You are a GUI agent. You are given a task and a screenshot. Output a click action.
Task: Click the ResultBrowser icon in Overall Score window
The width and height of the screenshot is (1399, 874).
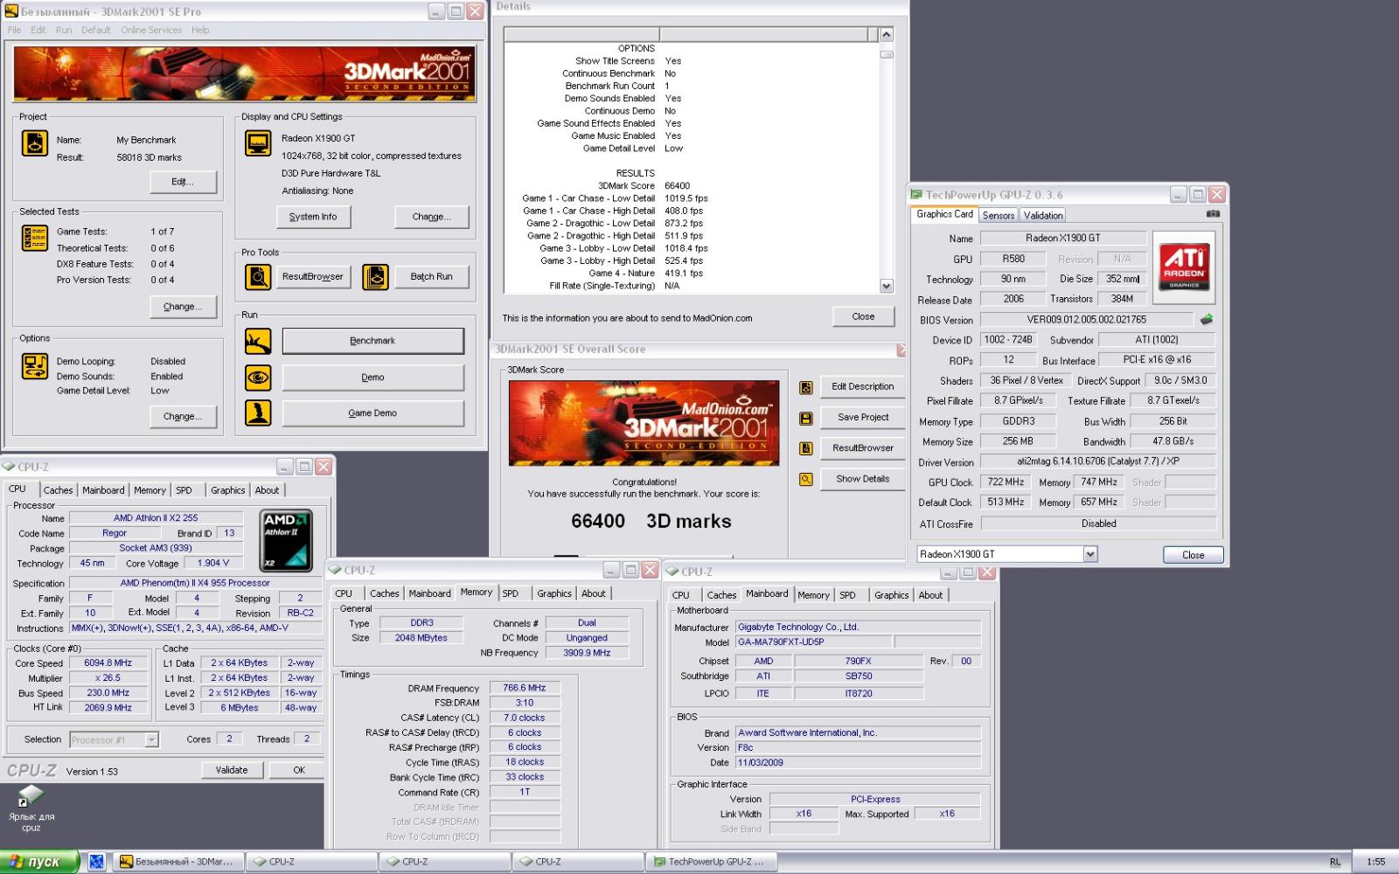click(806, 448)
